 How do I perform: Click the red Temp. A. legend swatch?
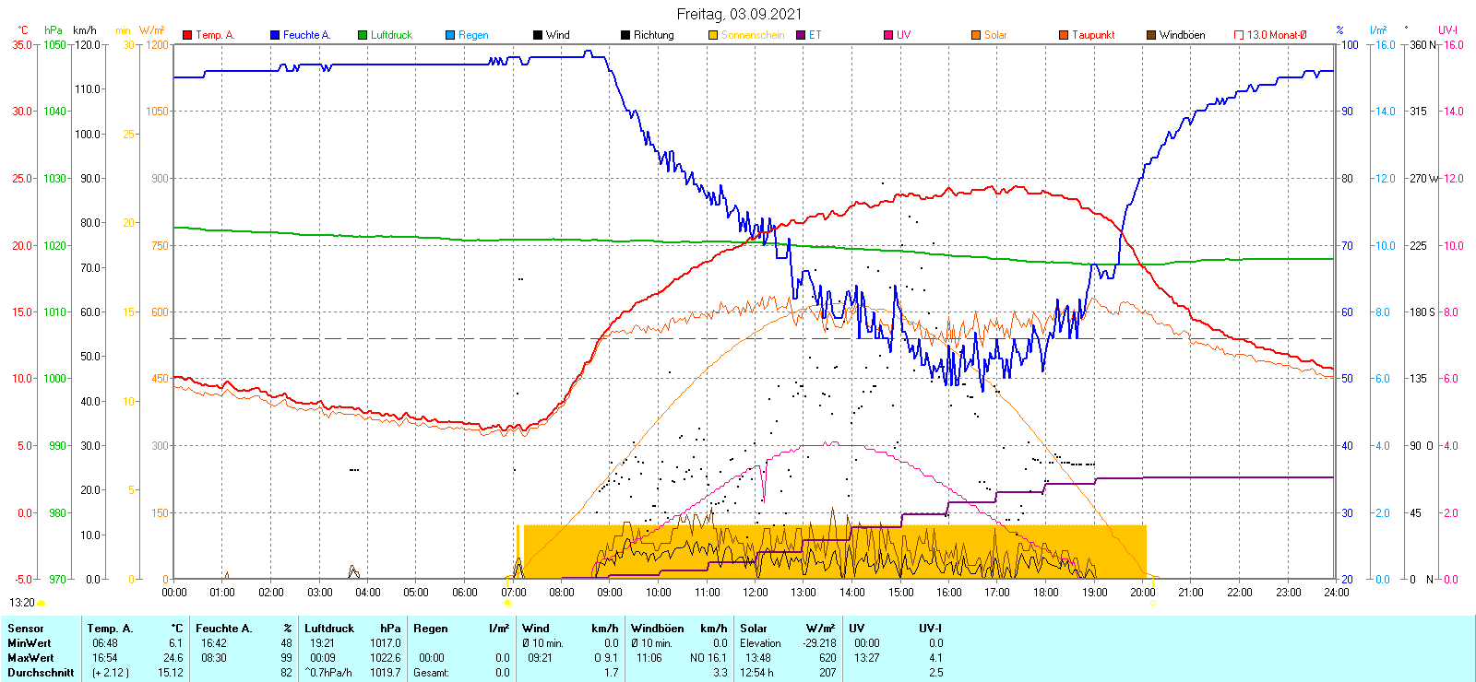point(187,35)
